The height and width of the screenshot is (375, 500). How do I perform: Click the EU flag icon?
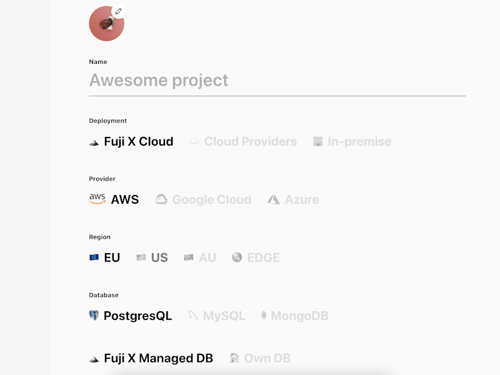[94, 257]
